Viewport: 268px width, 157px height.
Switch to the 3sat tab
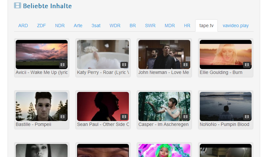[96, 26]
